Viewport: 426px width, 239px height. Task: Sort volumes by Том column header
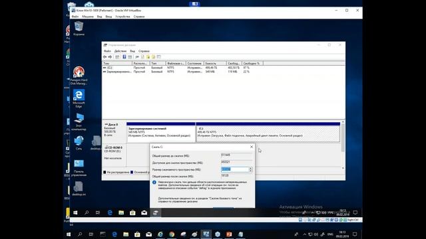tap(117, 64)
